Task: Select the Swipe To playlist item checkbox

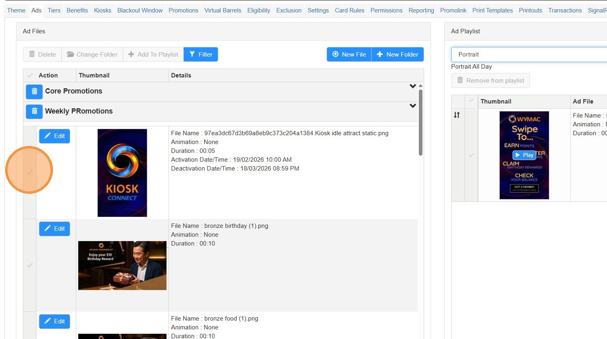Action: pos(471,155)
